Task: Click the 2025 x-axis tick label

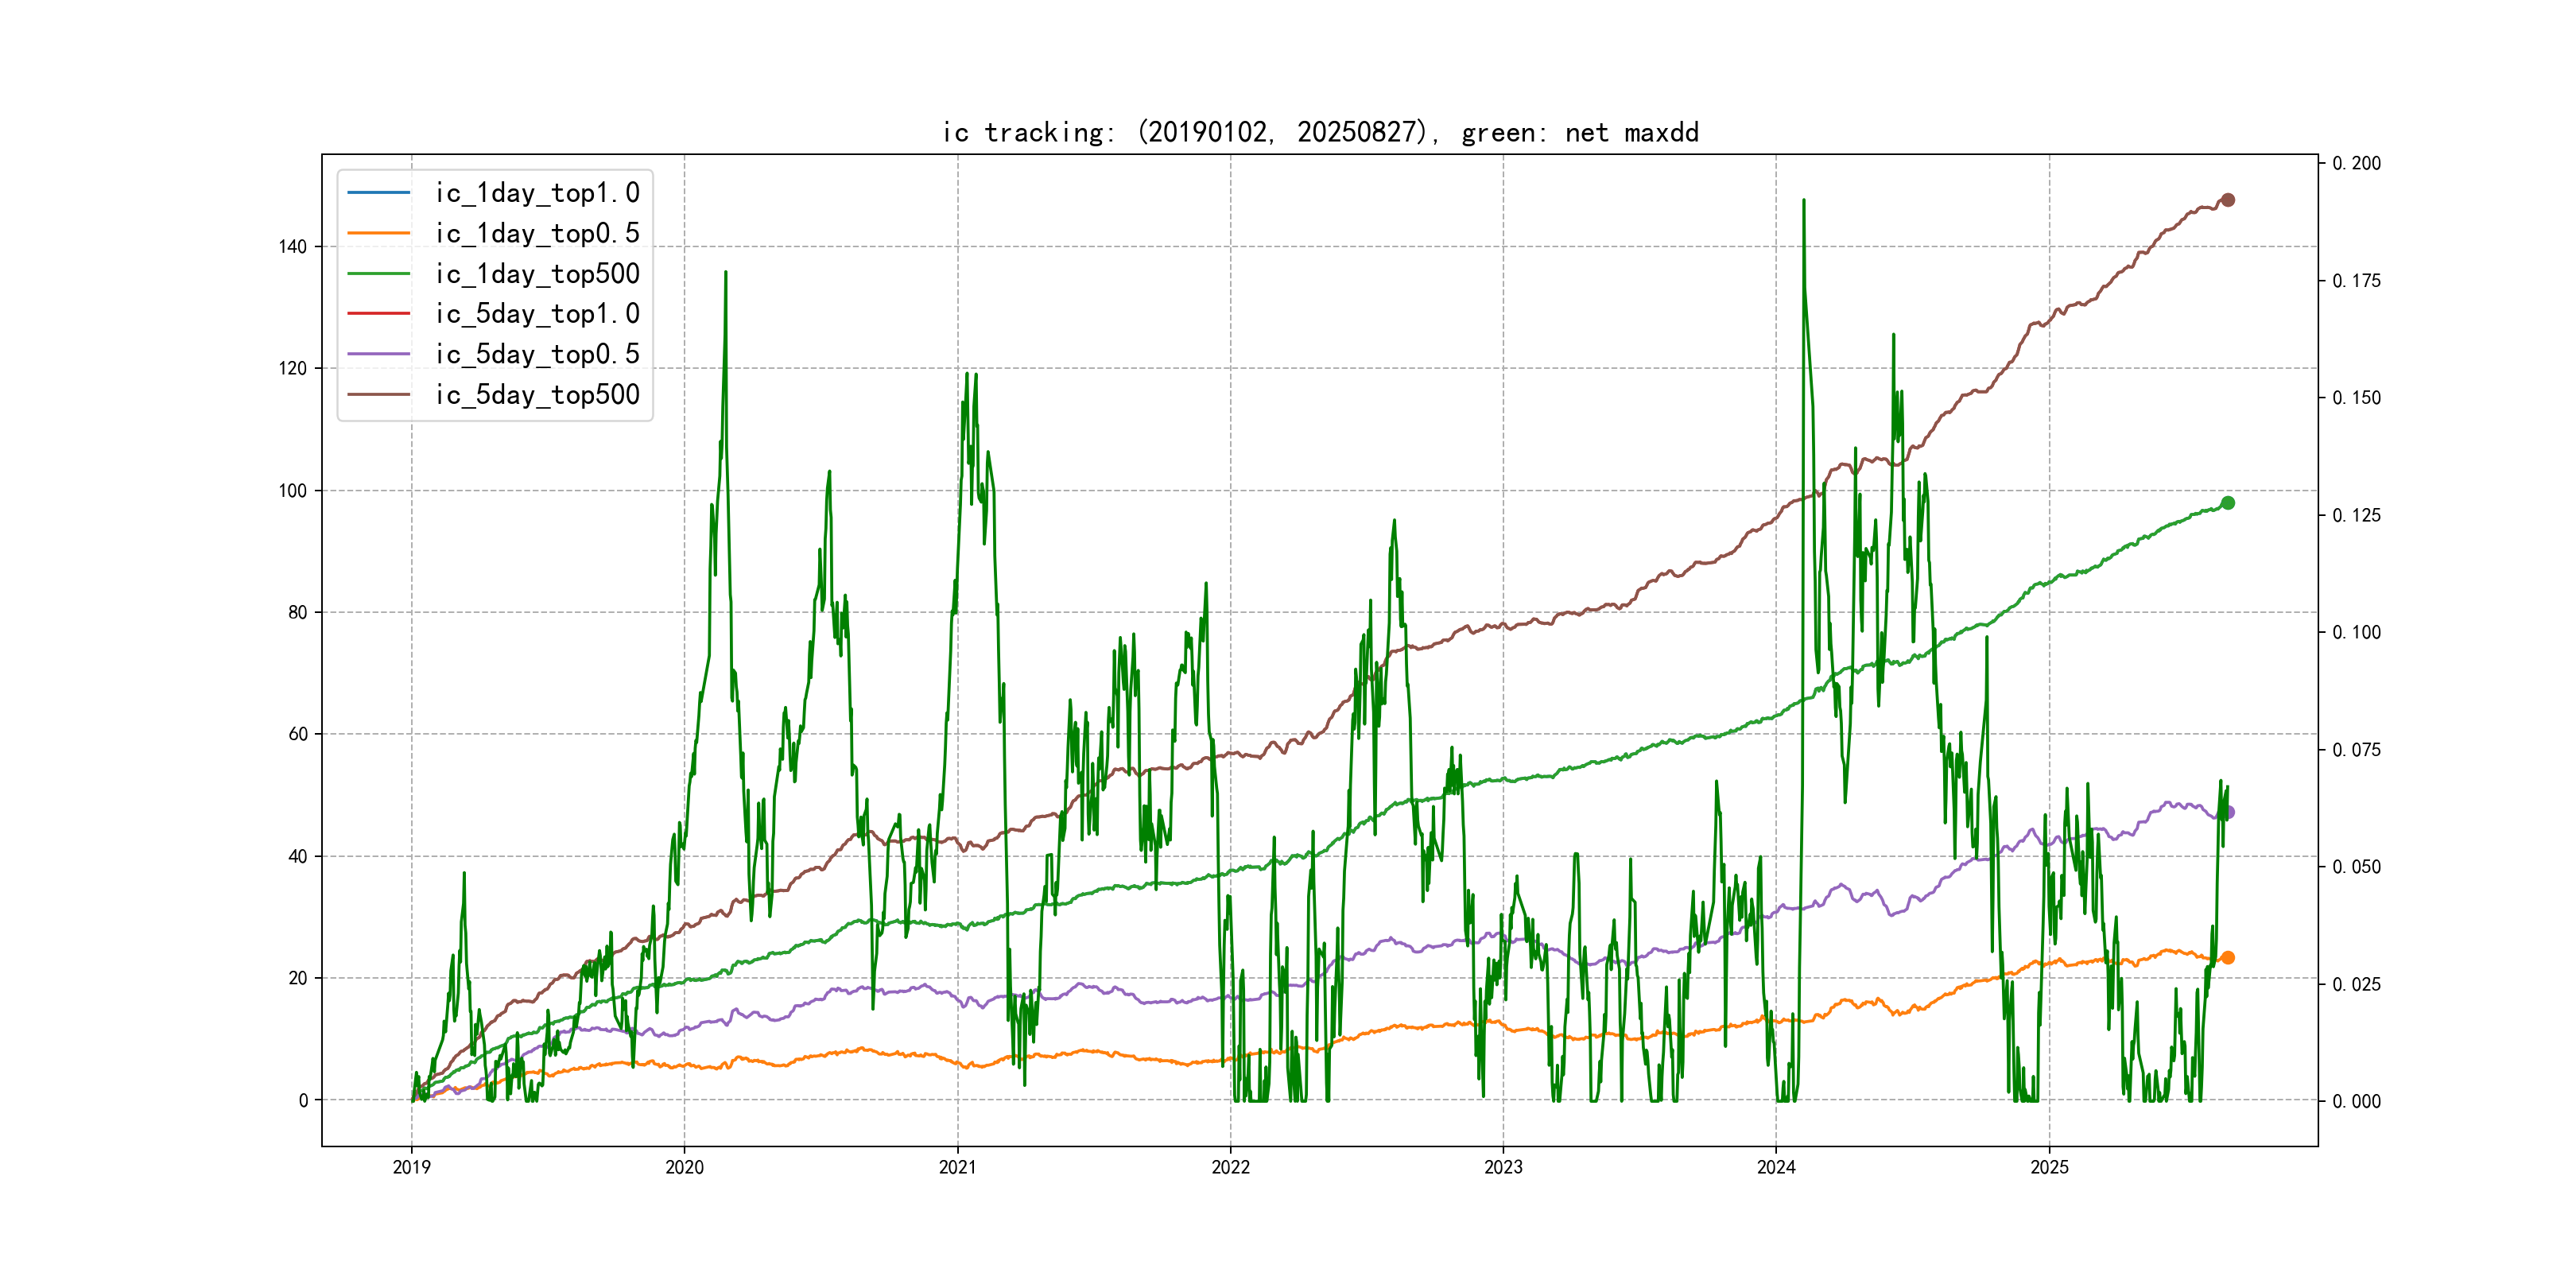Action: [x=2049, y=1167]
